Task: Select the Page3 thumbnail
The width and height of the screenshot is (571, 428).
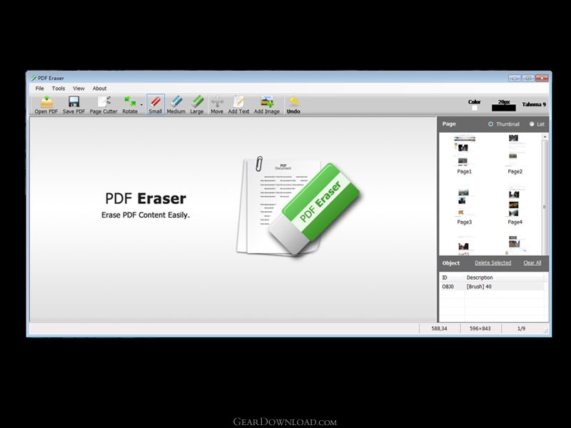Action: 465,206
